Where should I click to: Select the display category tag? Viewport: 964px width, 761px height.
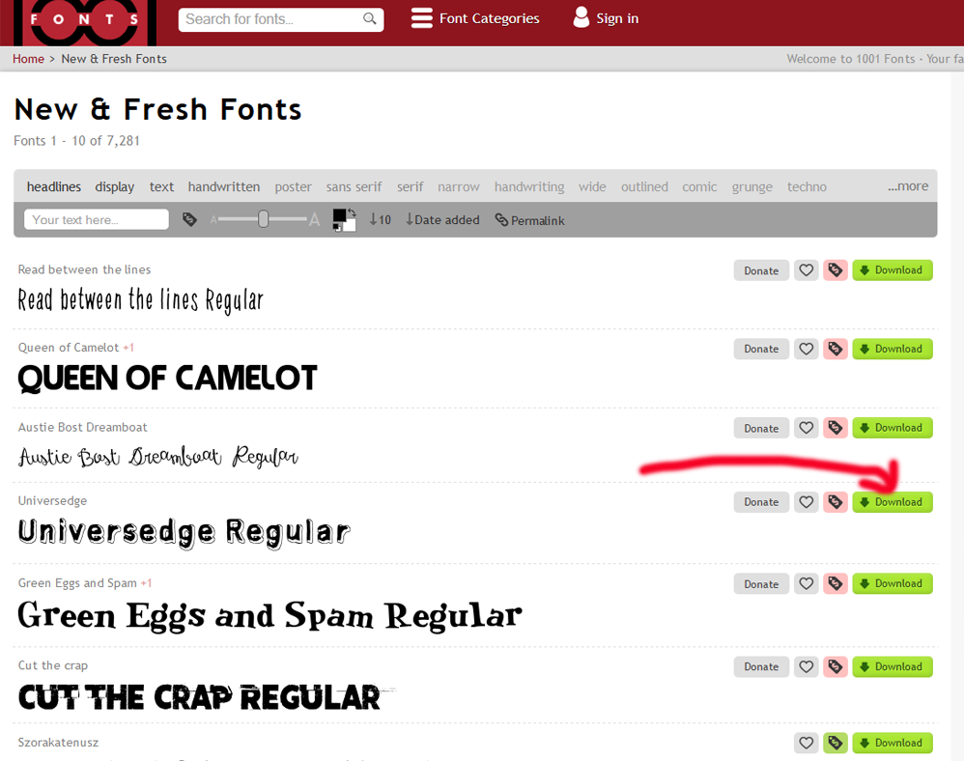point(114,186)
